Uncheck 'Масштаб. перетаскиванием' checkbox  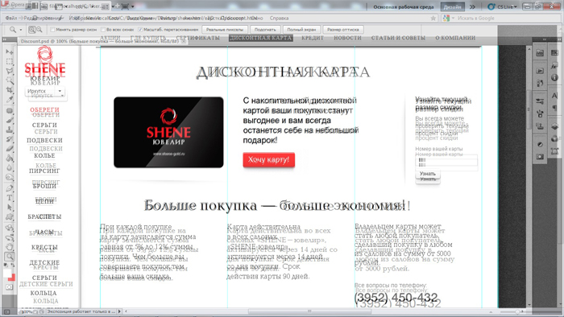[x=140, y=30]
